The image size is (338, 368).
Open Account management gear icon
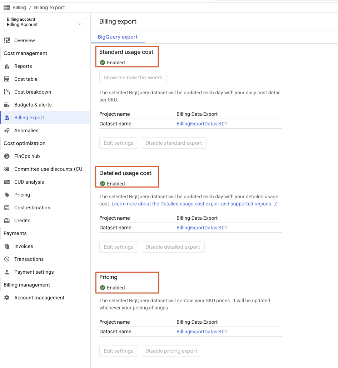pyautogui.click(x=7, y=298)
